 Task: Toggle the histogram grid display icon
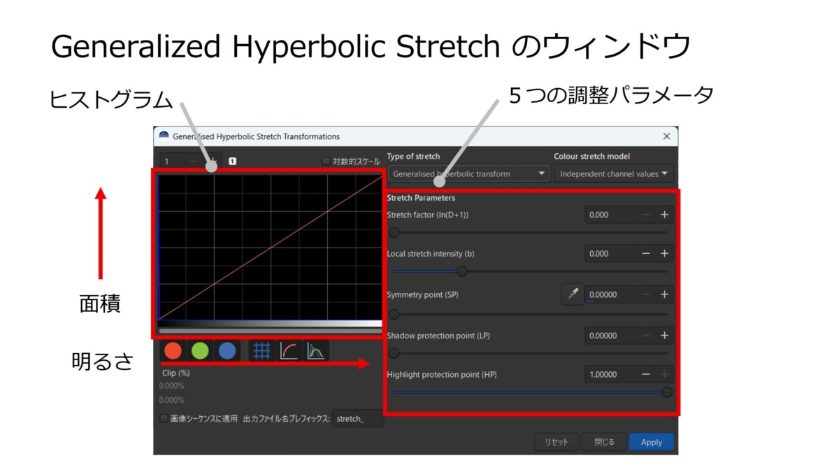(x=261, y=350)
